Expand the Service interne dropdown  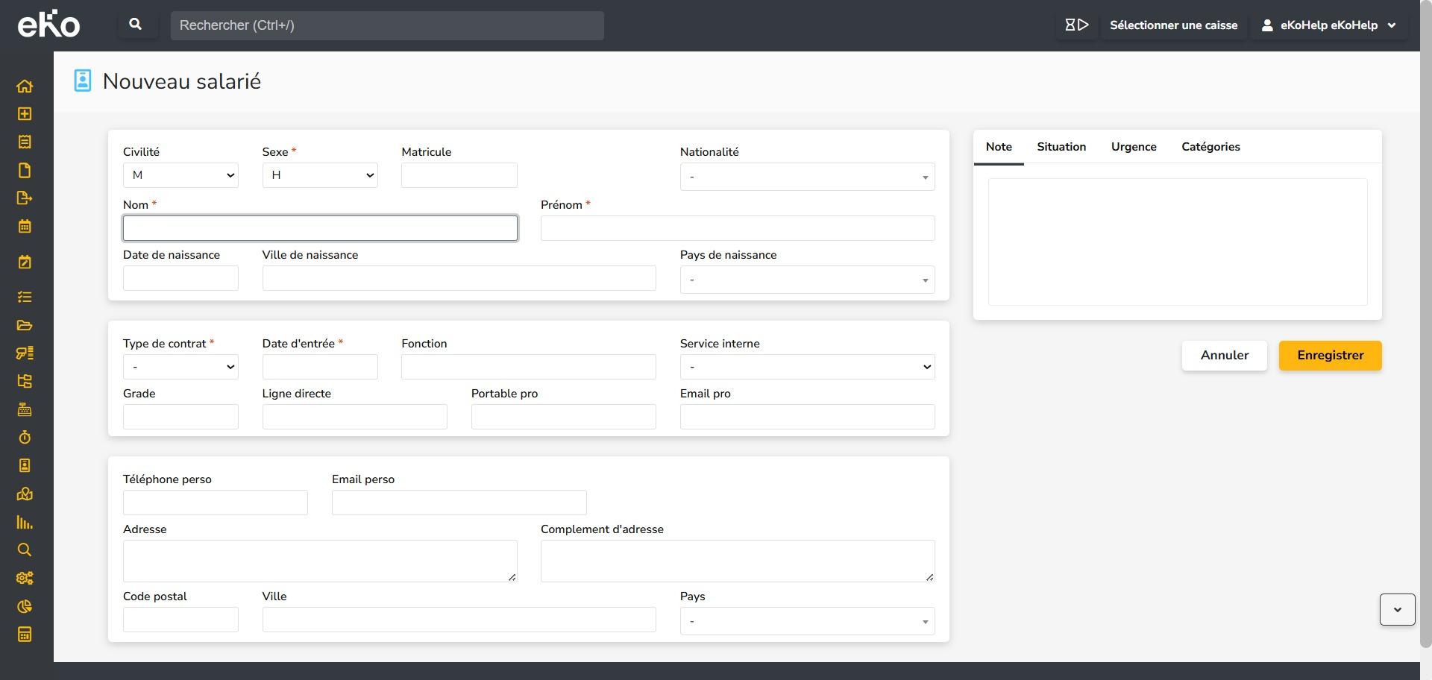[807, 367]
